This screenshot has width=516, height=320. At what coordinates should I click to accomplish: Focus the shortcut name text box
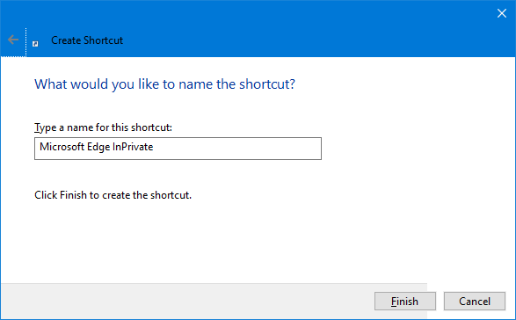click(178, 149)
